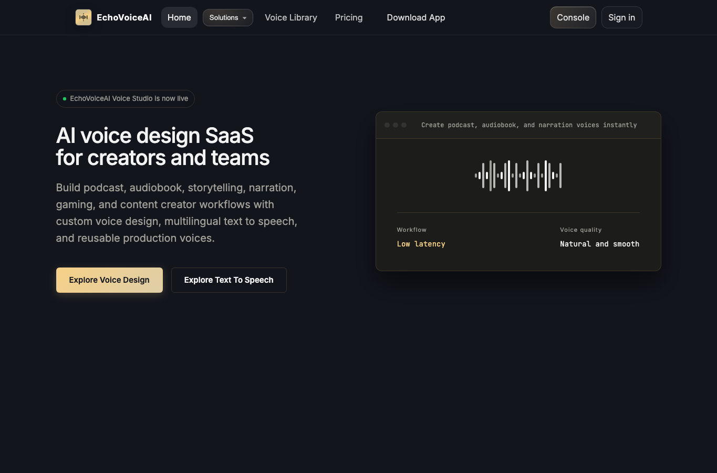Click the 'AI voice design SaaS' headline
Viewport: 717px width, 473px height.
click(x=163, y=147)
